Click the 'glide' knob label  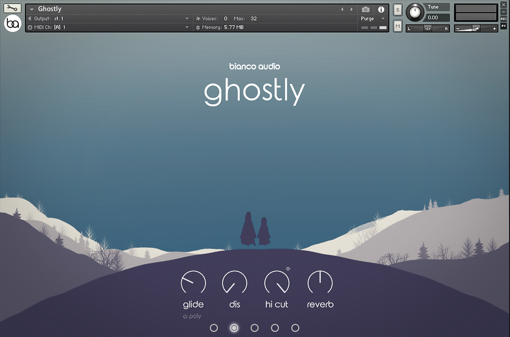tap(193, 305)
